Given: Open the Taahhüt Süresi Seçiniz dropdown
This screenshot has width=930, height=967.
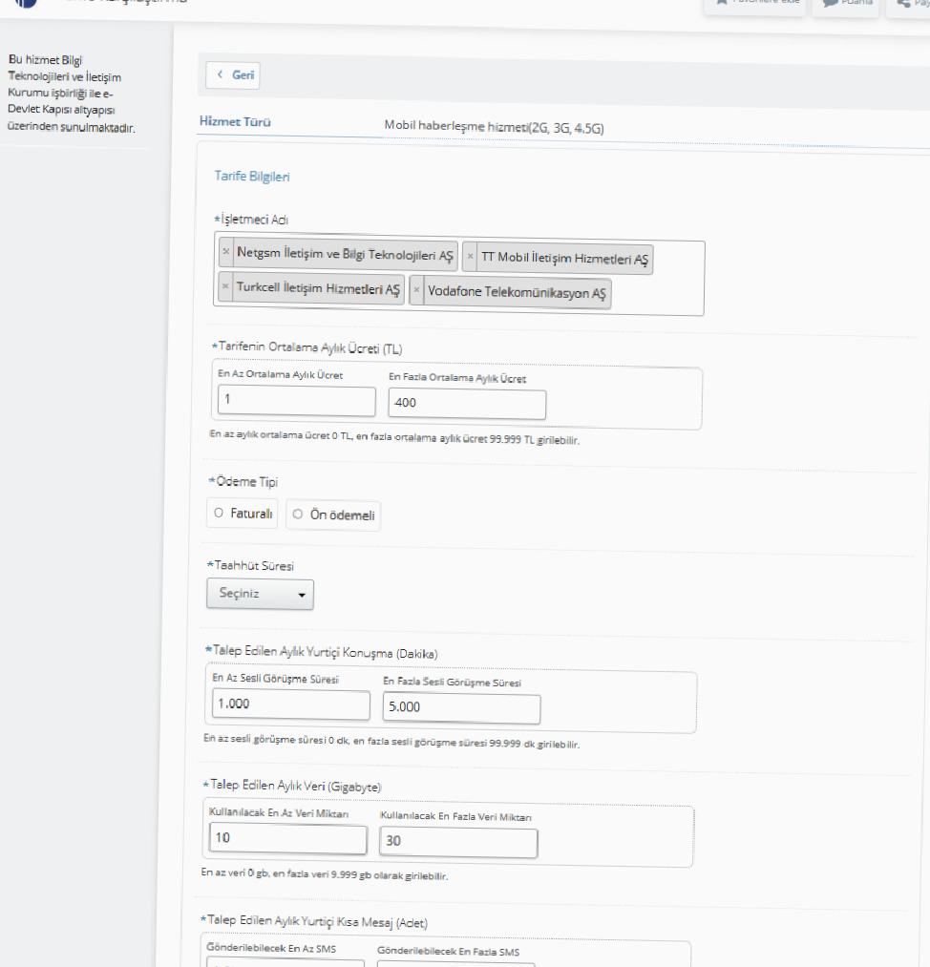Looking at the screenshot, I should tap(260, 594).
